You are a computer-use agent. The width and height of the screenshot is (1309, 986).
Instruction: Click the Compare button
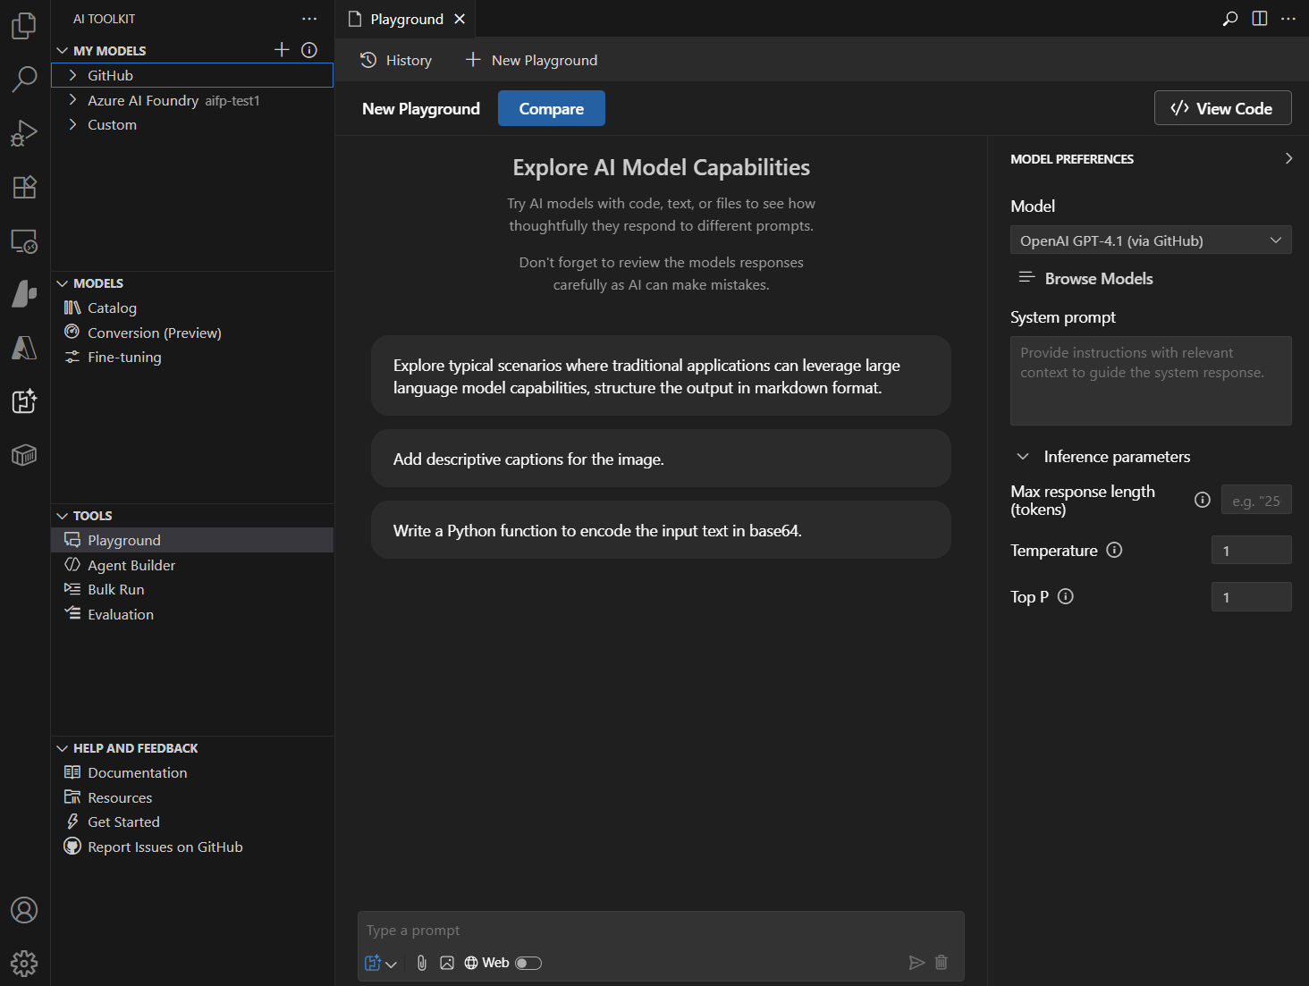point(551,108)
